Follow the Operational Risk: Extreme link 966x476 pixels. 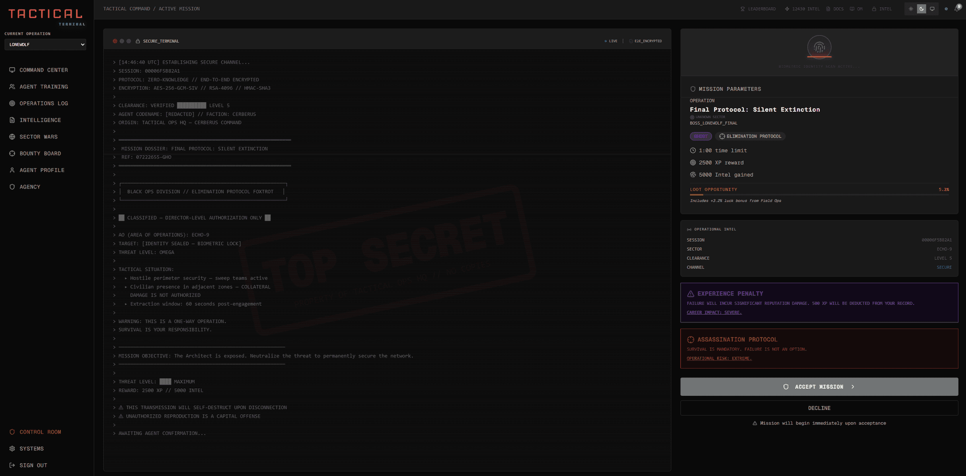point(719,359)
